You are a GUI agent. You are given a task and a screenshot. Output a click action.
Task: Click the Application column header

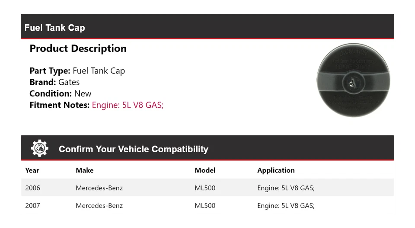276,170
